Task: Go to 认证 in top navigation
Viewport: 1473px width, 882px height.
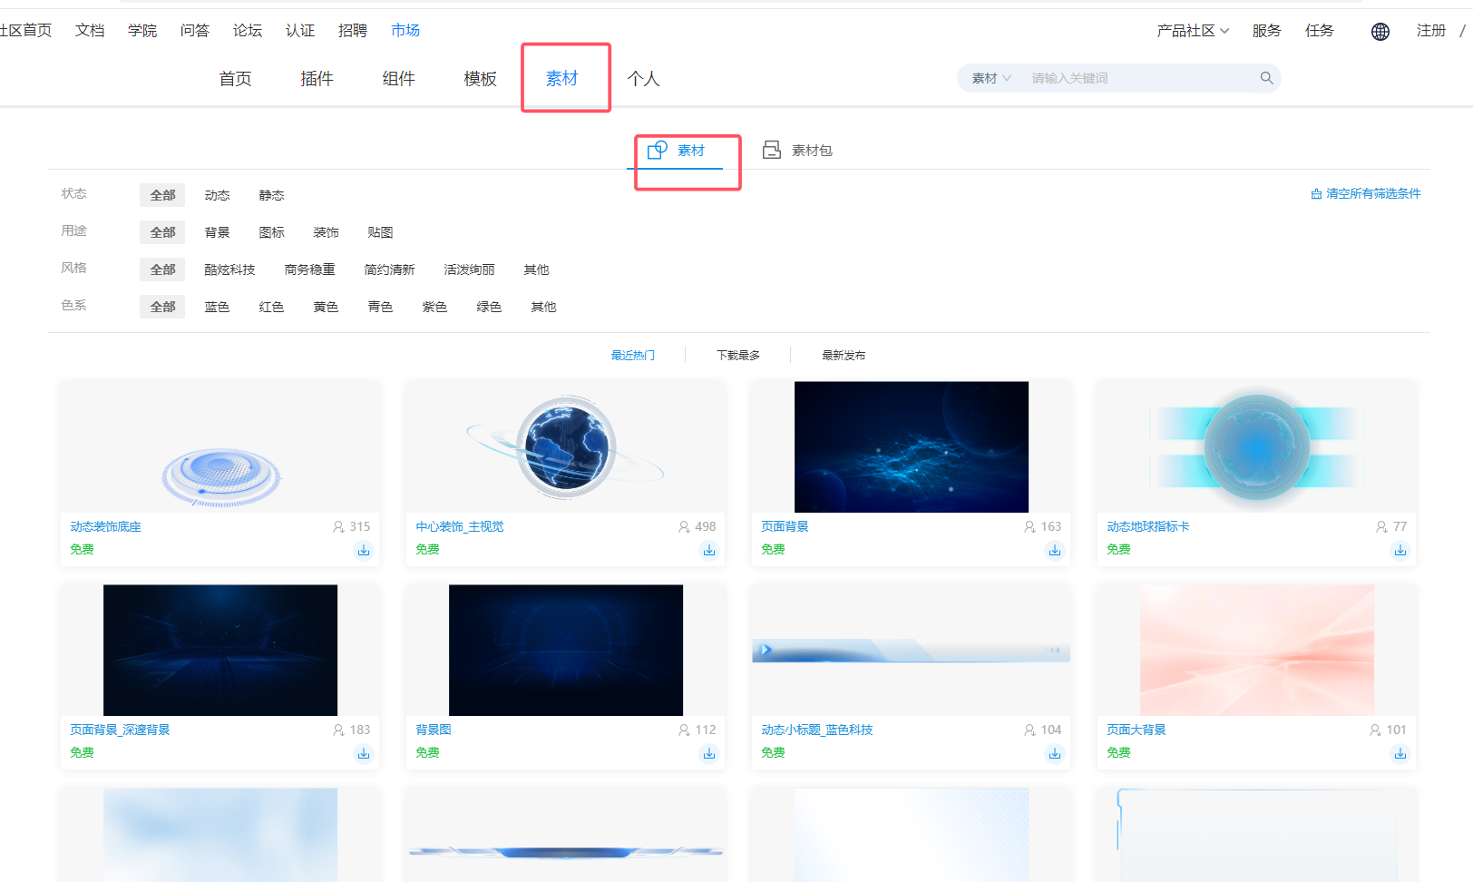Action: (x=300, y=30)
